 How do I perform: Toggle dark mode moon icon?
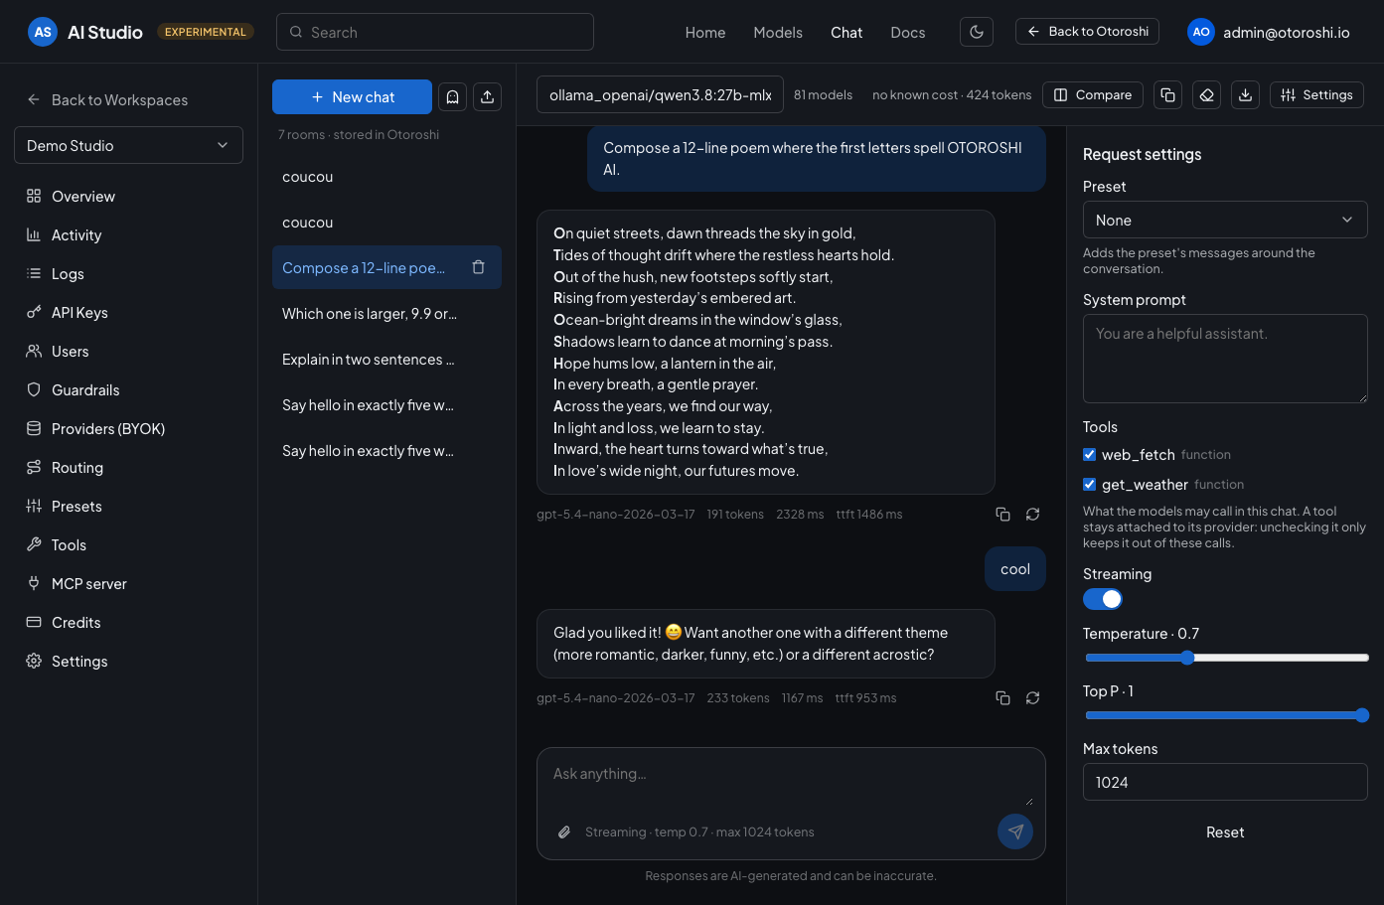(977, 32)
